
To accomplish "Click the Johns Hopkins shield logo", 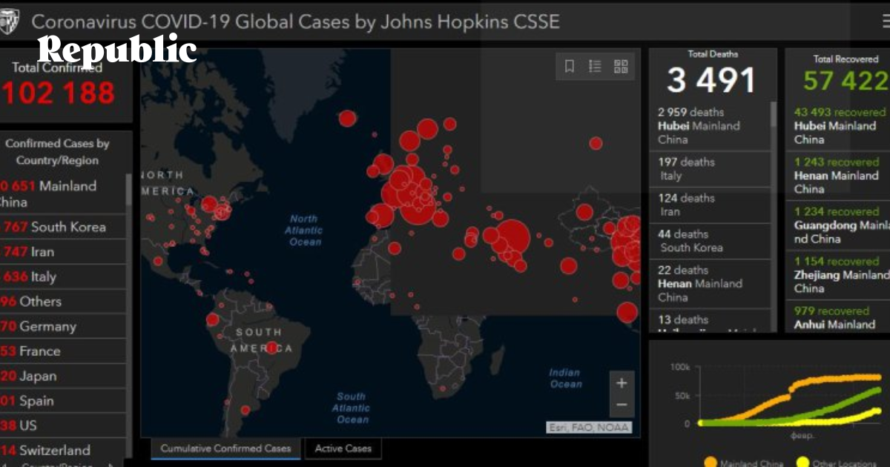I will click(x=10, y=21).
